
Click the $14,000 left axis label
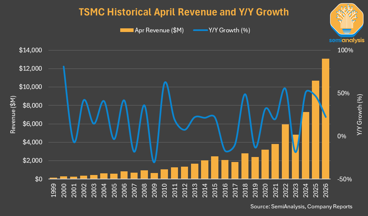pyautogui.click(x=30, y=50)
